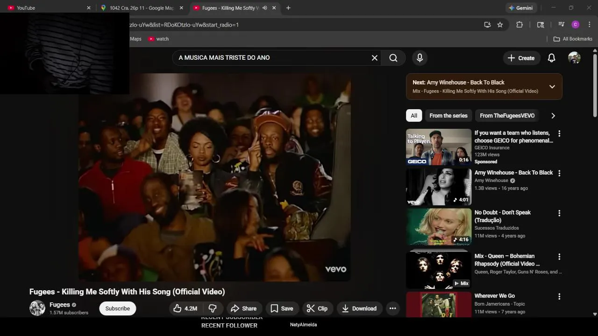Click No Doubt - Don't Speak title

click(x=503, y=216)
